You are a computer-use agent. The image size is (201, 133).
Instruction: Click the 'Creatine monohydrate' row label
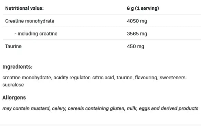tap(30, 21)
